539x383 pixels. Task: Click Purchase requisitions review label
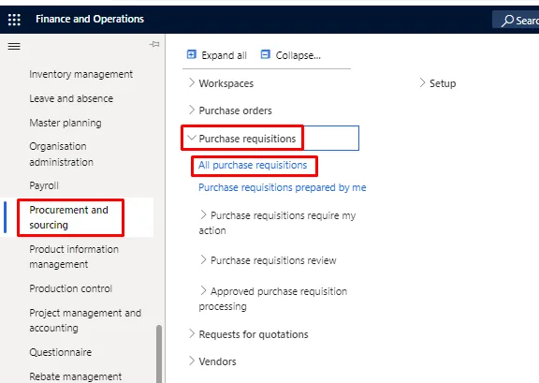click(273, 260)
